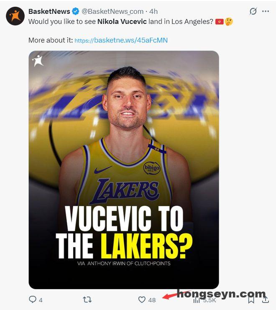Click the blue verified badge

click(x=75, y=11)
